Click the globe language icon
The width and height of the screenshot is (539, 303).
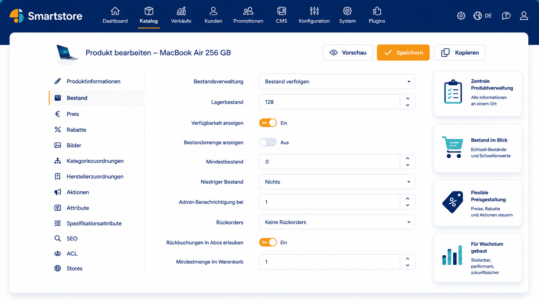(x=477, y=16)
